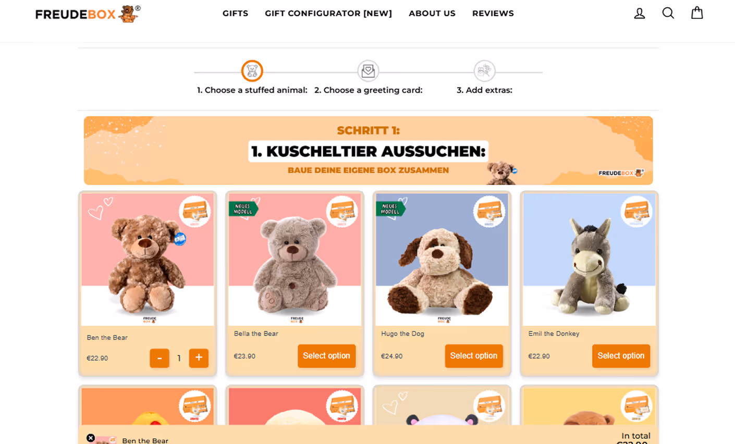The height and width of the screenshot is (444, 735).
Task: Remove Ben the Bear from summary bar
Action: [91, 438]
